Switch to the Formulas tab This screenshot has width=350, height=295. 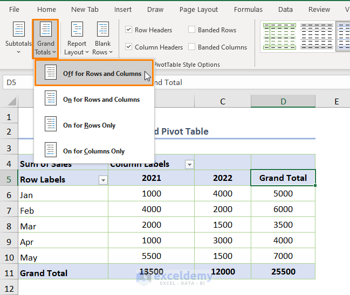(248, 9)
